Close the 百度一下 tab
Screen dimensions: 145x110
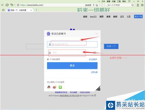[31, 10]
